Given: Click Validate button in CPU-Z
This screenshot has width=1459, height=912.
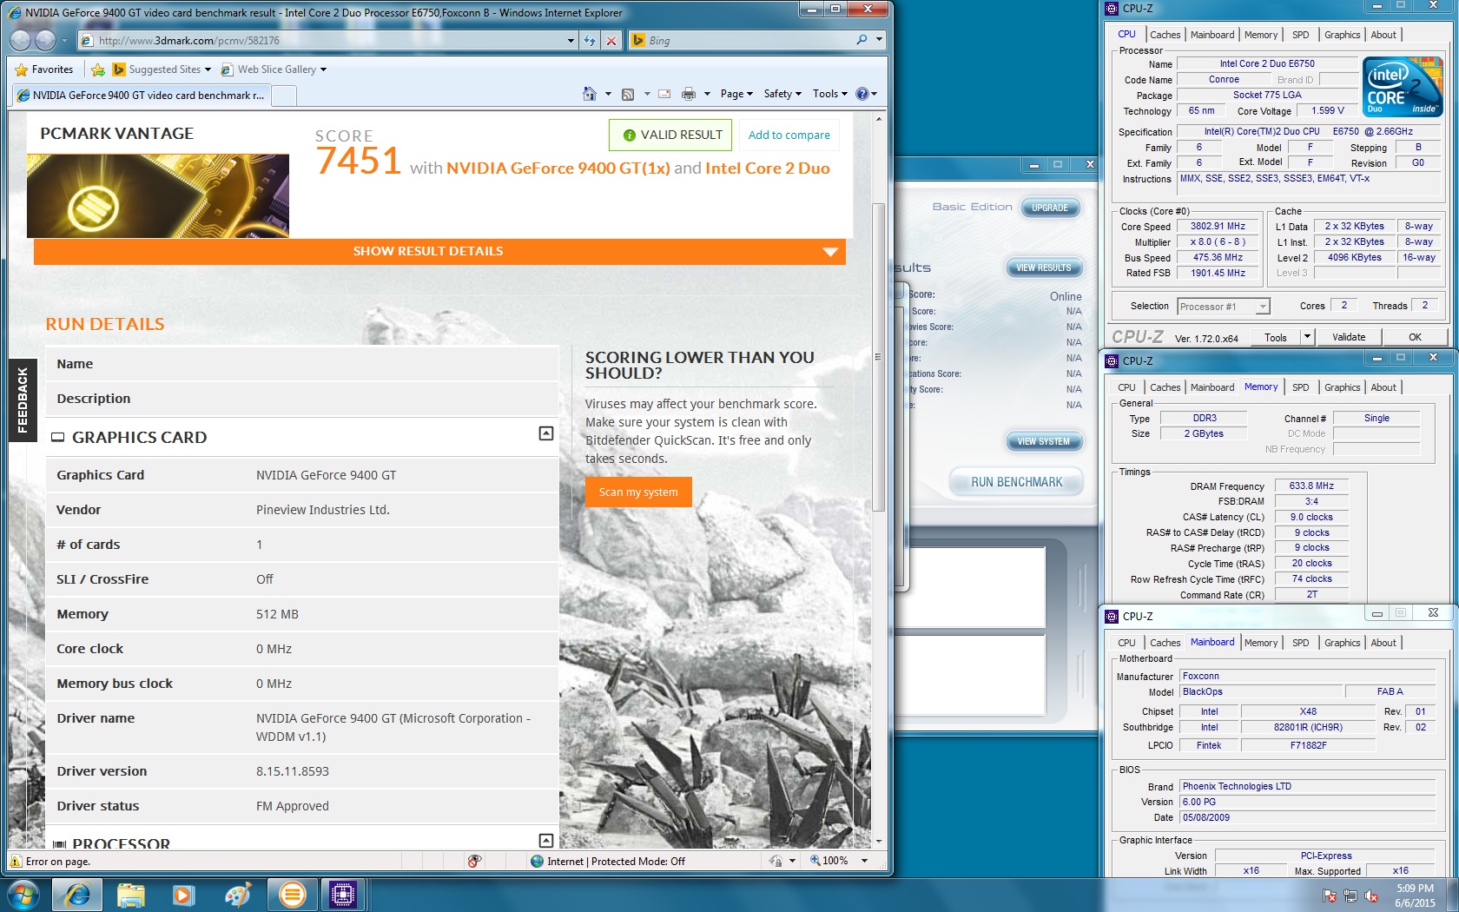Looking at the screenshot, I should point(1349,337).
